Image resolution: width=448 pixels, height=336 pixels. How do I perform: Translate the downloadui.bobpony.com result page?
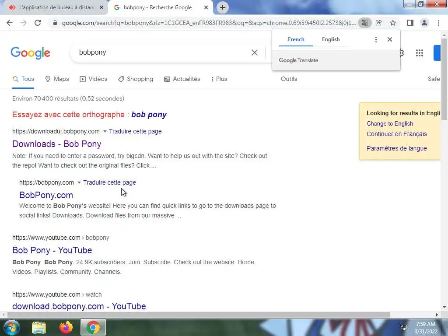135,131
